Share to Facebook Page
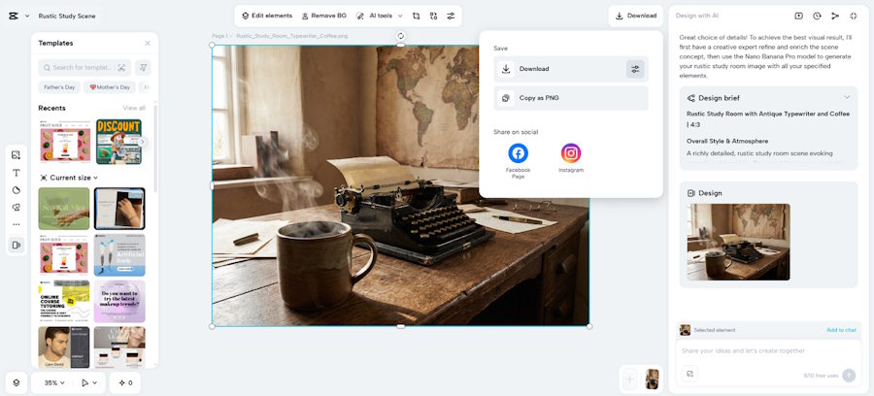 click(518, 153)
